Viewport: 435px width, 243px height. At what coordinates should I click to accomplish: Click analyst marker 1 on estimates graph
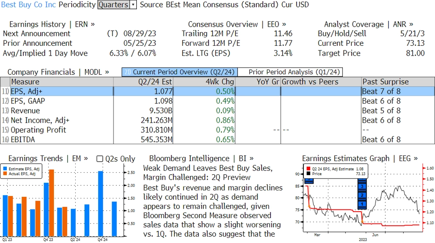coord(362,204)
